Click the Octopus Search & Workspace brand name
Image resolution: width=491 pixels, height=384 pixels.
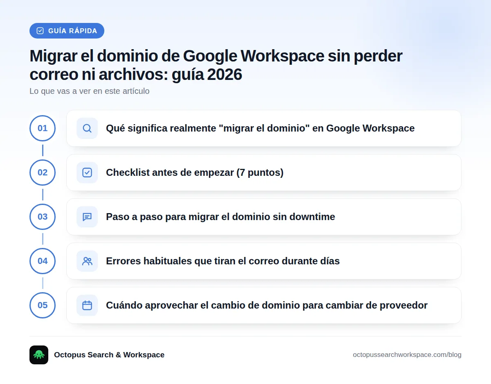click(x=109, y=355)
